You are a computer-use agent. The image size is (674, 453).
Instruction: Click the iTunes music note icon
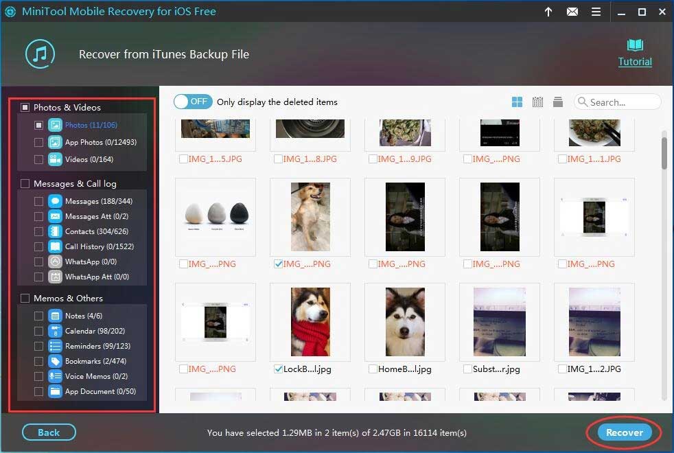(40, 54)
